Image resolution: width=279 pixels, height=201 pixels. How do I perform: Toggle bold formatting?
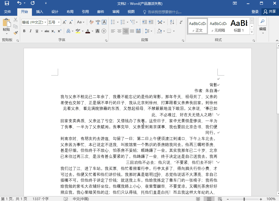tap(24, 31)
